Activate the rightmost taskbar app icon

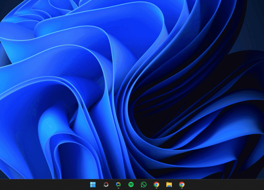[182, 184]
